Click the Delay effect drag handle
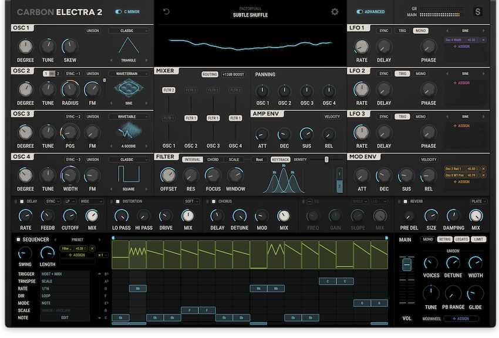Screen dimensions: 499x338 click(x=16, y=202)
